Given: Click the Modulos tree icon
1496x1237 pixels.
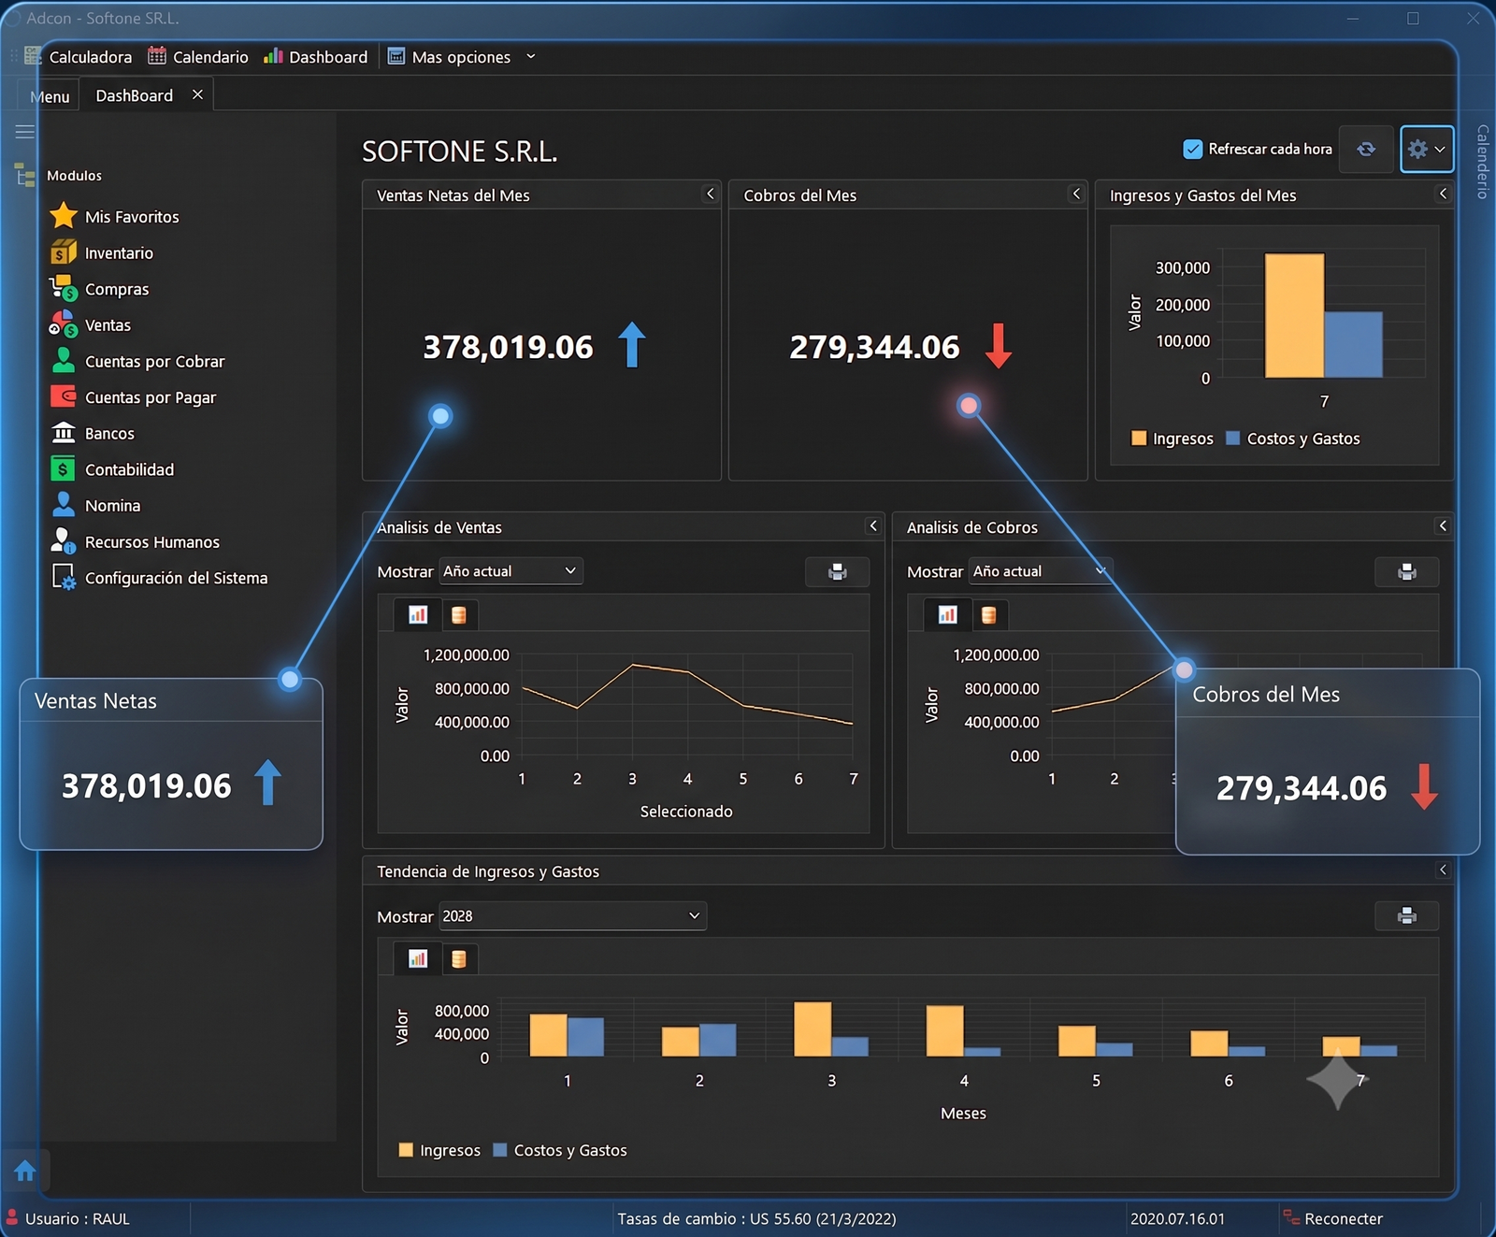Looking at the screenshot, I should tap(25, 175).
